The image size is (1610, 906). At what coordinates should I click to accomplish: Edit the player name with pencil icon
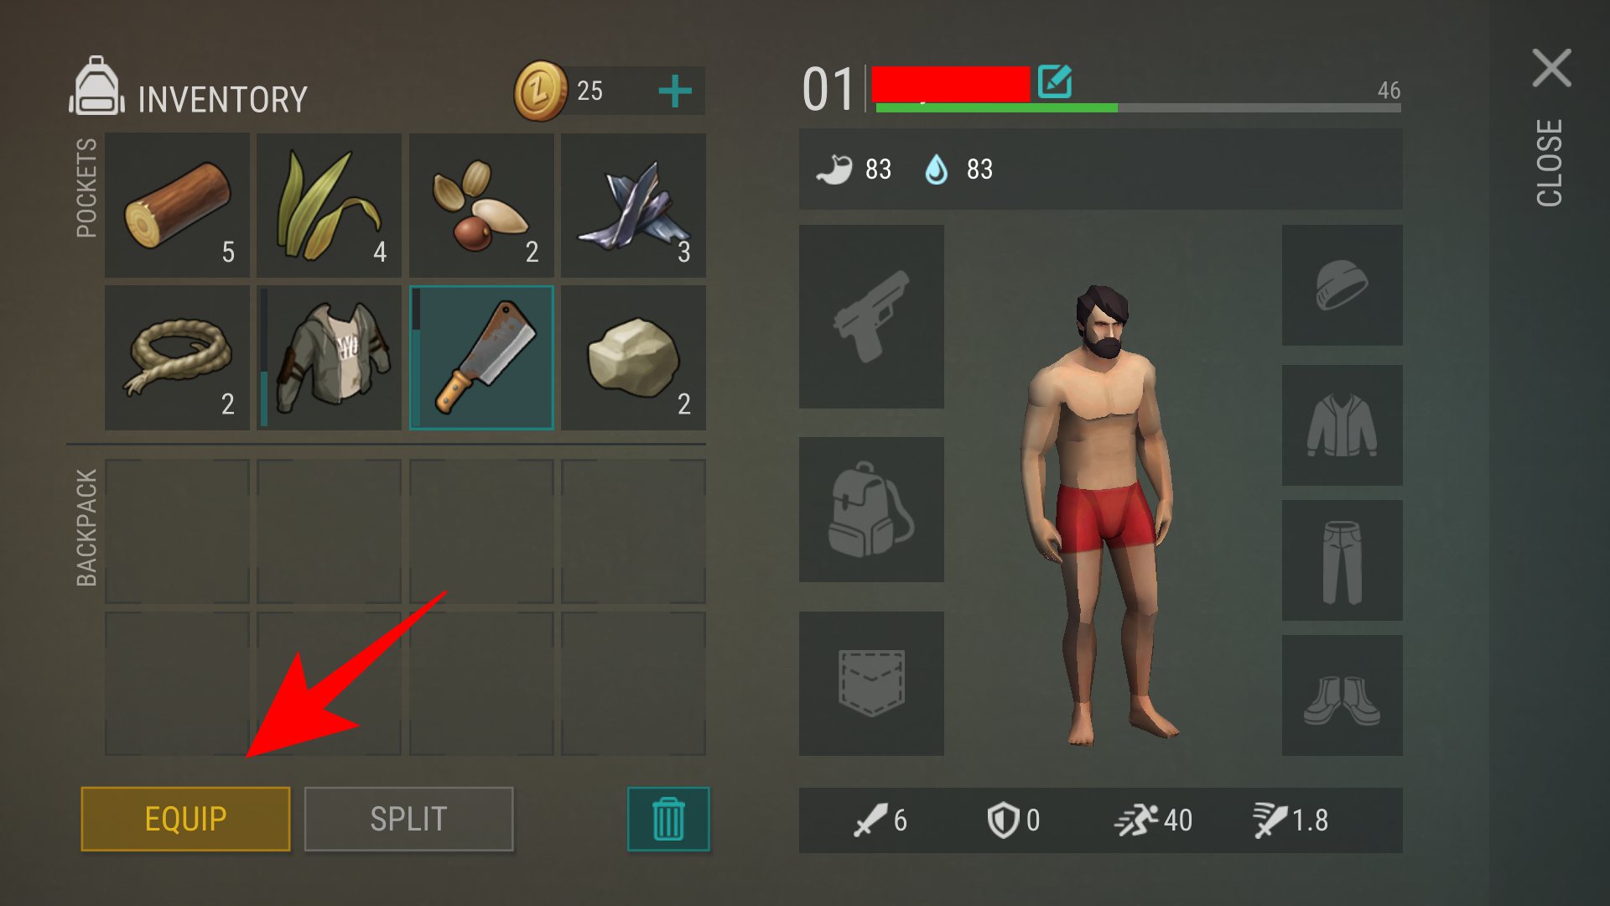[x=1054, y=81]
